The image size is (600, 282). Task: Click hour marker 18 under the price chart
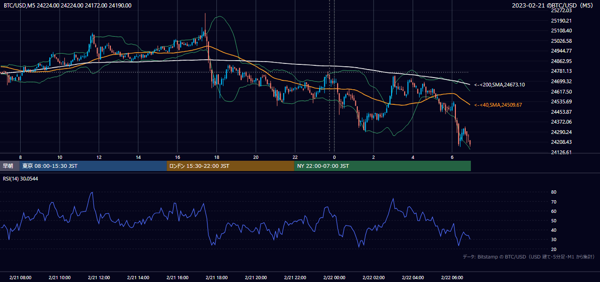pos(216,157)
